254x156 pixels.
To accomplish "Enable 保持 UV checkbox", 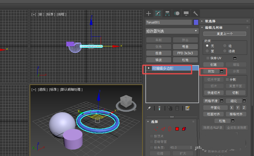I will point(208,58).
